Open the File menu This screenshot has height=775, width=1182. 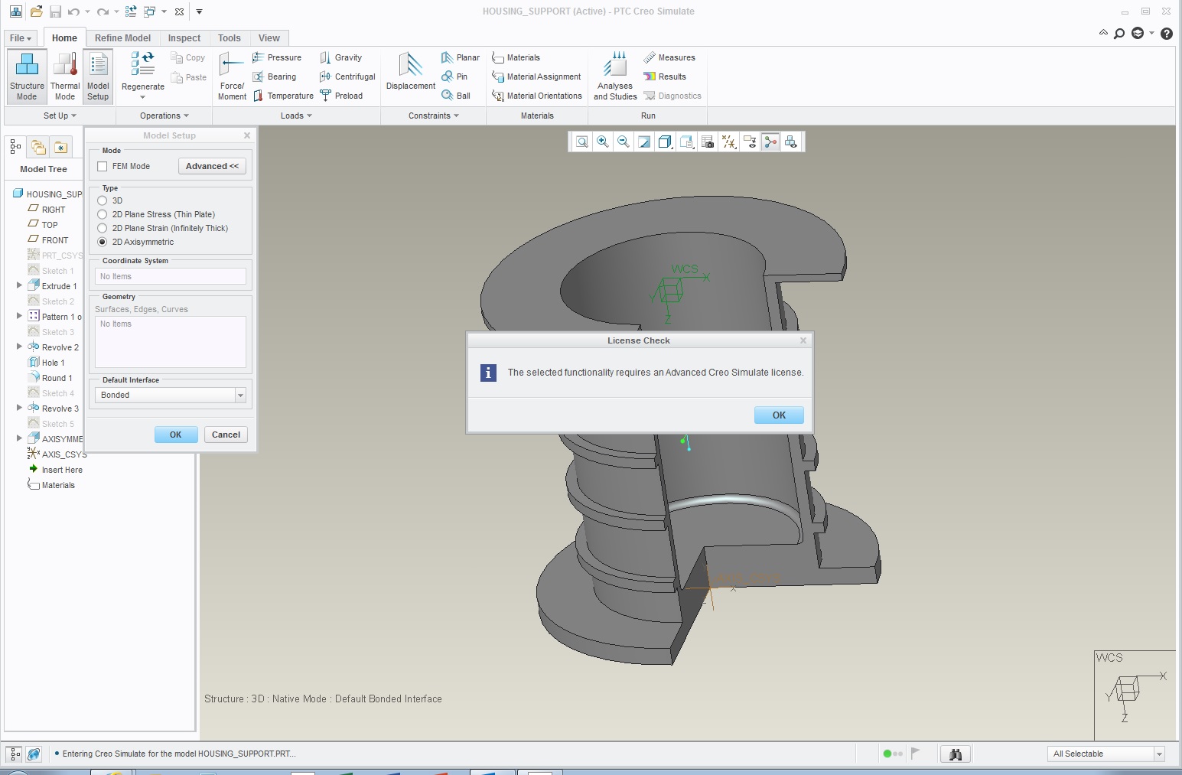click(x=19, y=37)
